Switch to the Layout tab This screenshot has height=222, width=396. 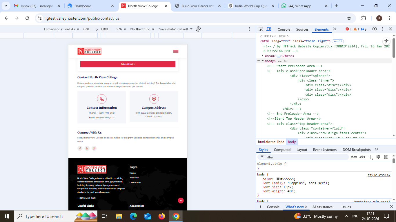(302, 149)
